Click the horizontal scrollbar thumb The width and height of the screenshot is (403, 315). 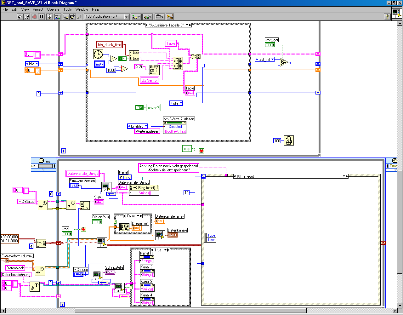[x=190, y=311]
